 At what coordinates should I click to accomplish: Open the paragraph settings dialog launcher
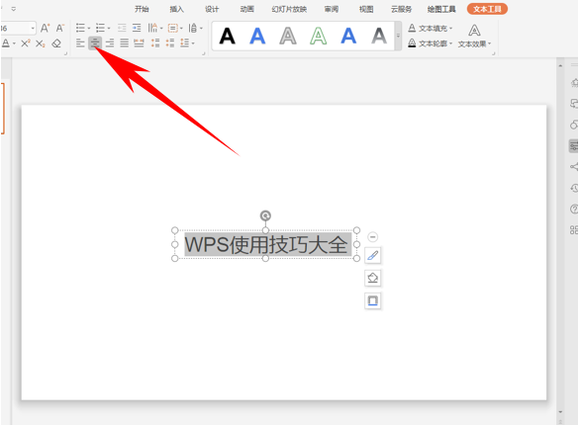click(x=204, y=54)
